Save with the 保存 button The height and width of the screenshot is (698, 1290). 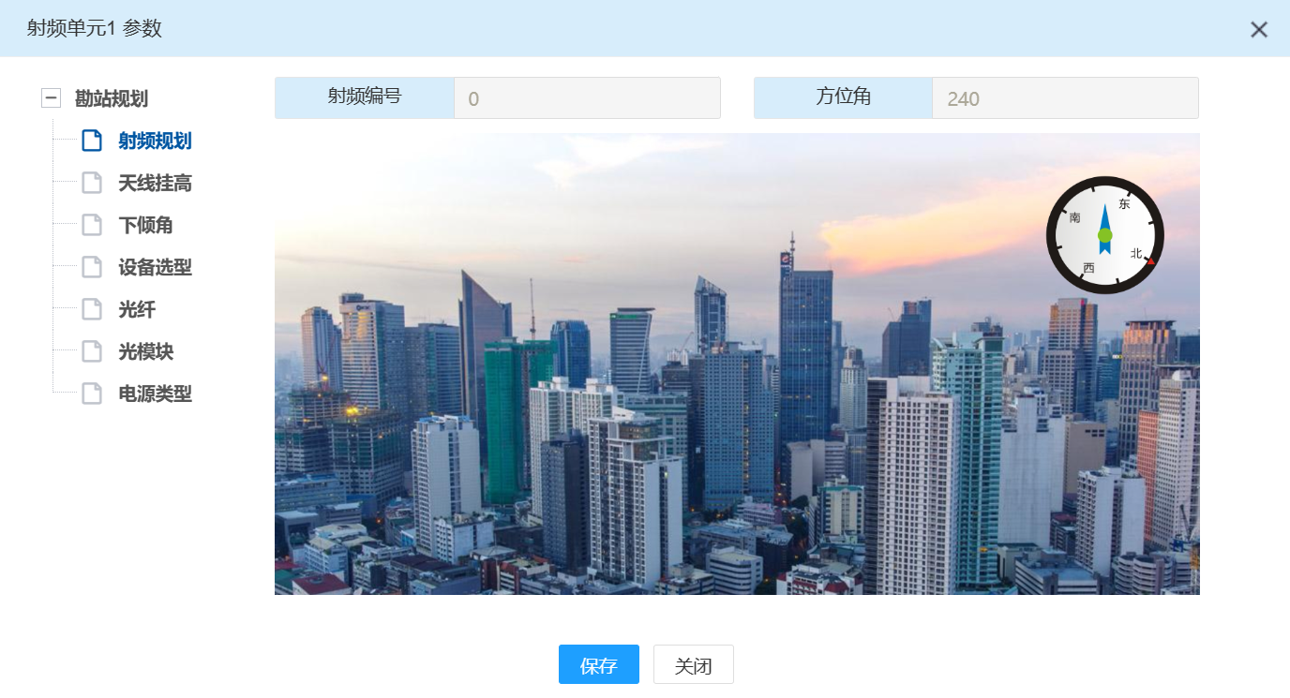click(599, 664)
